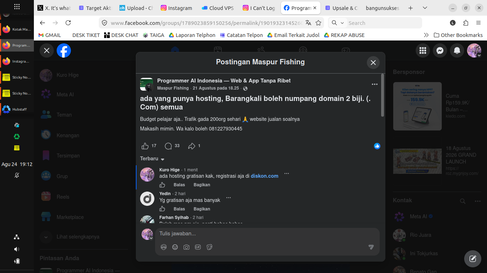Switch to the bangunsukses browser tab
Image resolution: width=487 pixels, height=273 pixels.
click(x=383, y=8)
